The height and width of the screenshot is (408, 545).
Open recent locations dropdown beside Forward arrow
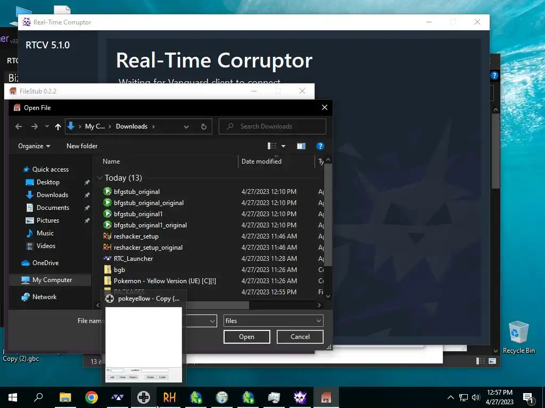(47, 126)
